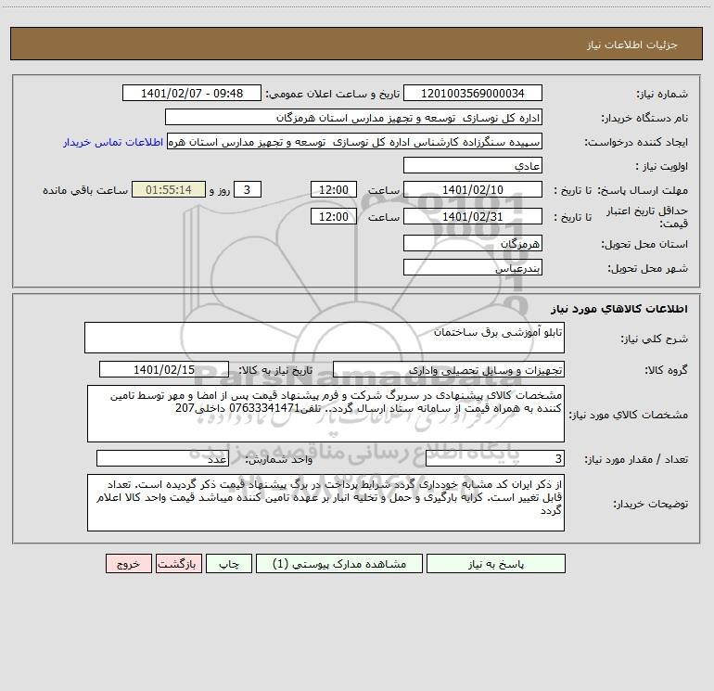Click general description تابلو آموزشی برق ساختمان
This screenshot has width=714, height=691.
point(325,338)
